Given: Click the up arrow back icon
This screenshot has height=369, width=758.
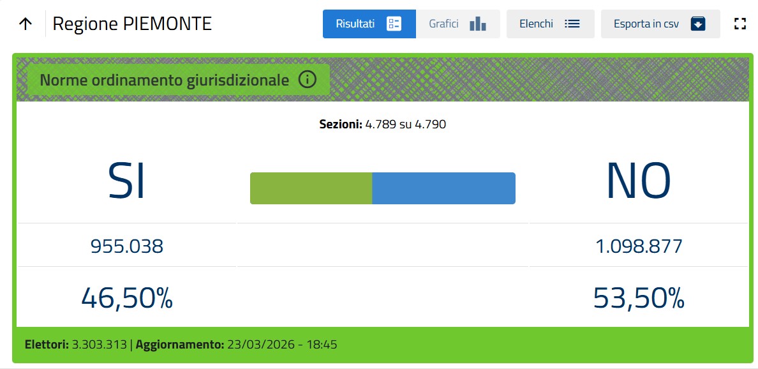Looking at the screenshot, I should pos(26,24).
